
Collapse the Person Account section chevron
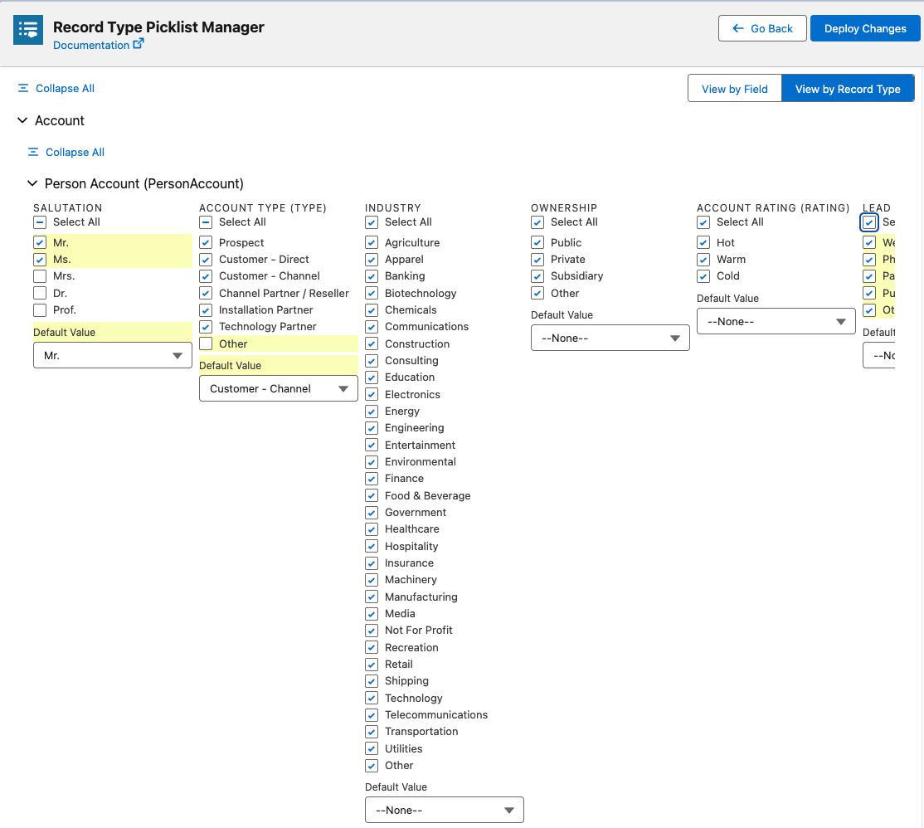pyautogui.click(x=32, y=183)
